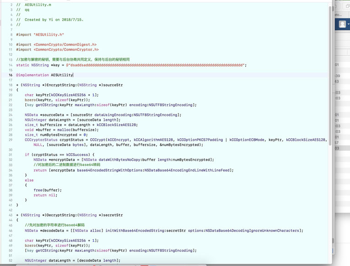
Task: Place cursor on the @implementation keyword
Action: click(x=32, y=75)
